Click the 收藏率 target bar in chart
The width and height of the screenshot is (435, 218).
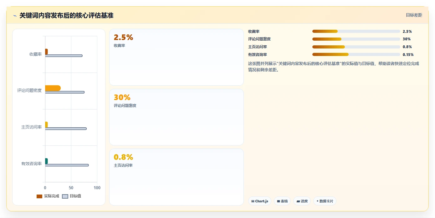click(x=64, y=56)
